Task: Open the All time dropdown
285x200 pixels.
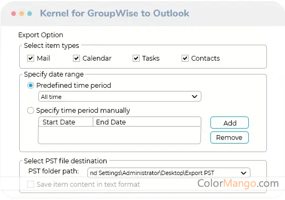Action: pos(120,96)
